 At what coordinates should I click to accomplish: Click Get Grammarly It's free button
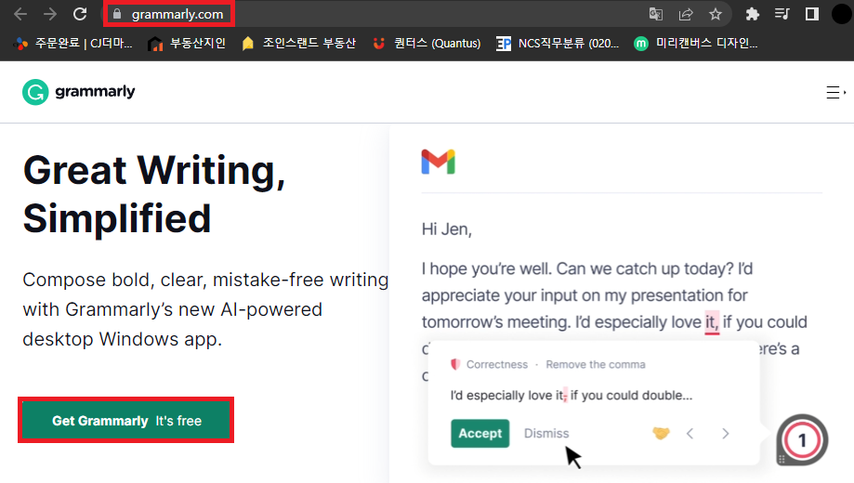click(x=126, y=421)
